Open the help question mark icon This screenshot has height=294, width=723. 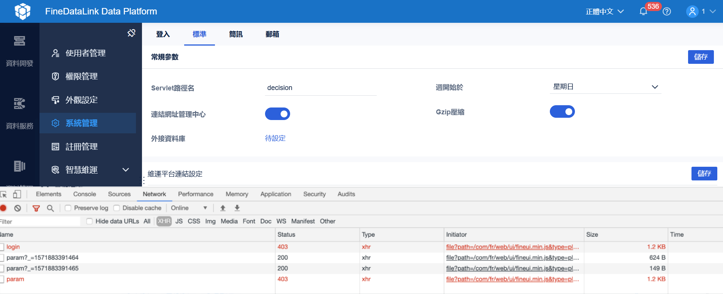[667, 11]
